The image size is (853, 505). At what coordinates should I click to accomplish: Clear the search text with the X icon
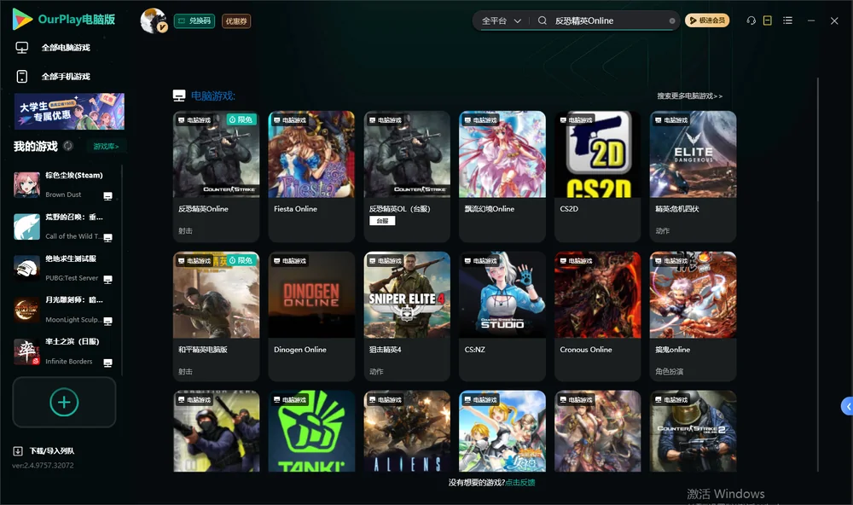click(672, 20)
